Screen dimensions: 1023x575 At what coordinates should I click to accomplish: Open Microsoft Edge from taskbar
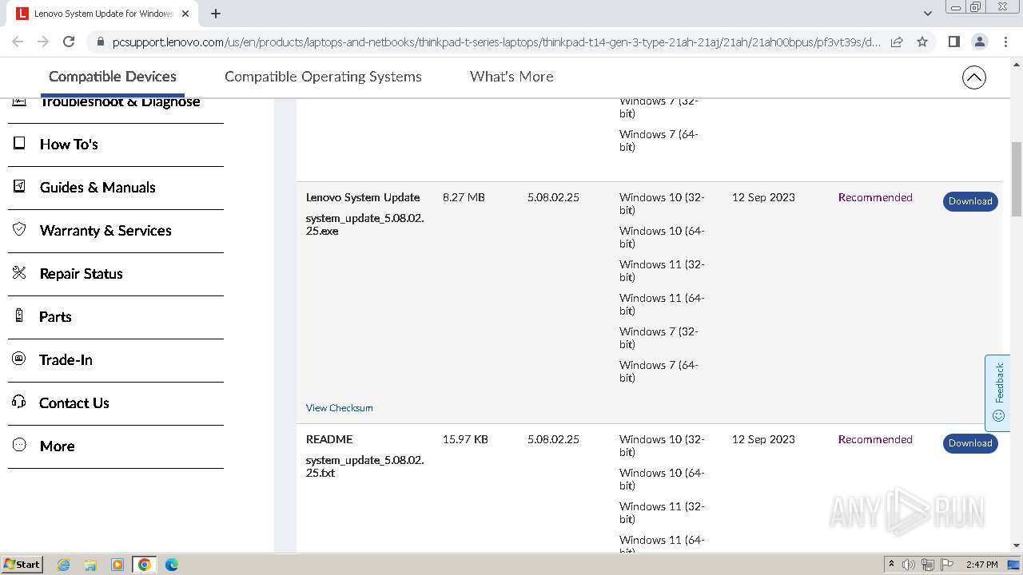pos(171,565)
